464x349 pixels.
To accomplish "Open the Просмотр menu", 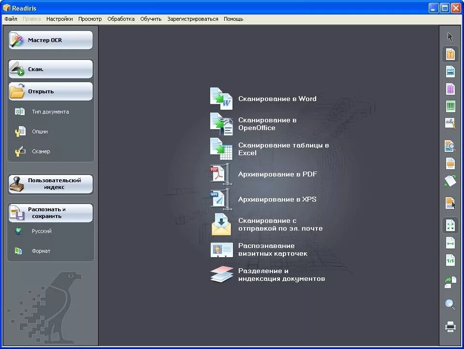I will coord(90,19).
